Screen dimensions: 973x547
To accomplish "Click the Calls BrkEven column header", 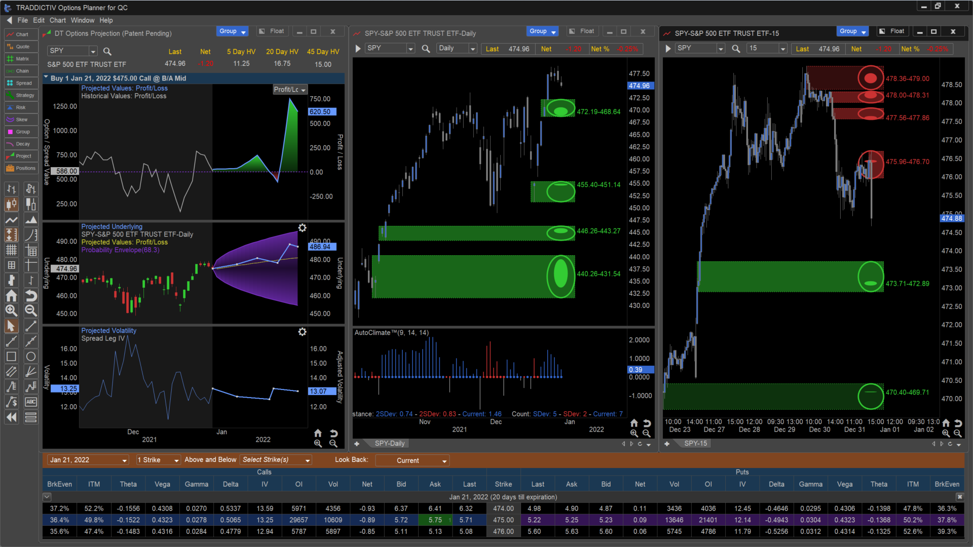I will point(60,484).
